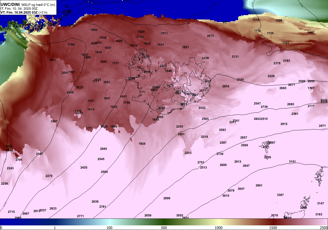This screenshot has width=328, height=230.
Task: Click the height value 1319
Action: tap(256, 20)
